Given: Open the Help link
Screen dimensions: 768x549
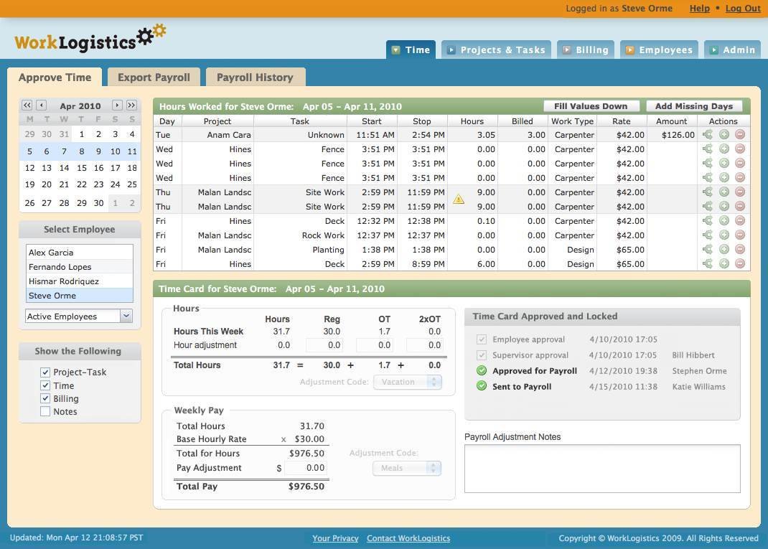Looking at the screenshot, I should coord(699,9).
